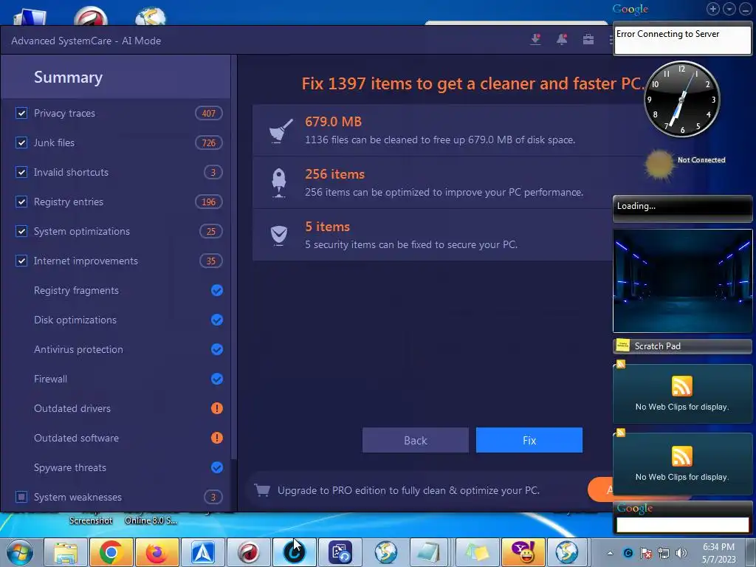
Task: Click the Google search gadget input field
Action: (x=682, y=525)
